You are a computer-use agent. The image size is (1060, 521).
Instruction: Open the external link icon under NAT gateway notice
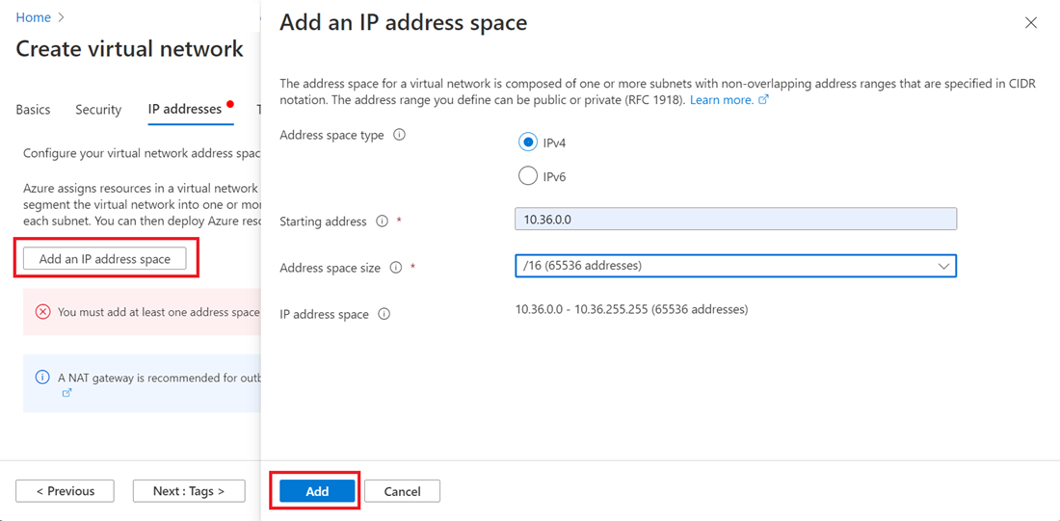[66, 393]
